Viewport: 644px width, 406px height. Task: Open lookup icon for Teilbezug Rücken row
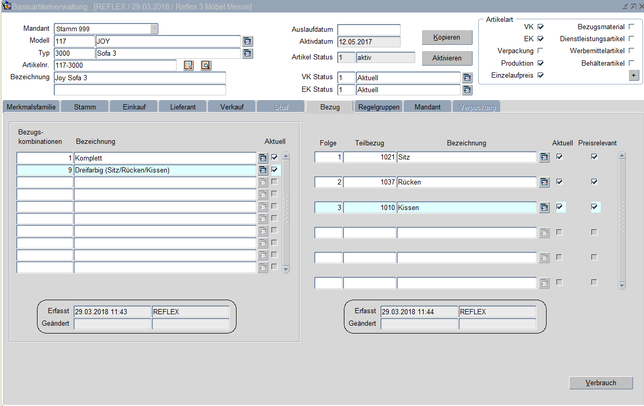pyautogui.click(x=544, y=182)
